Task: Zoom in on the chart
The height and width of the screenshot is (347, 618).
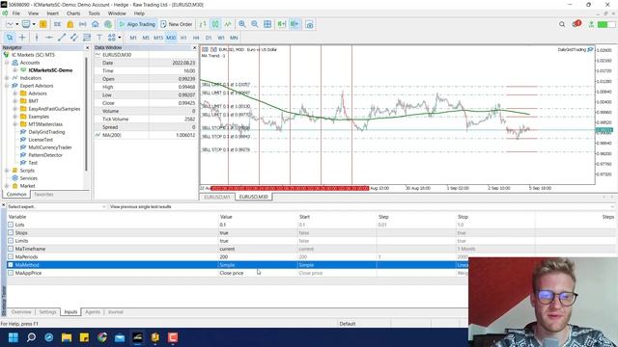Action: pyautogui.click(x=242, y=24)
